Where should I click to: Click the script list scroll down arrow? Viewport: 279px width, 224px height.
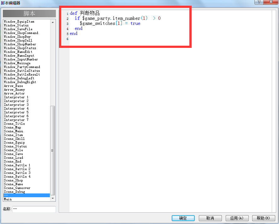(53, 198)
